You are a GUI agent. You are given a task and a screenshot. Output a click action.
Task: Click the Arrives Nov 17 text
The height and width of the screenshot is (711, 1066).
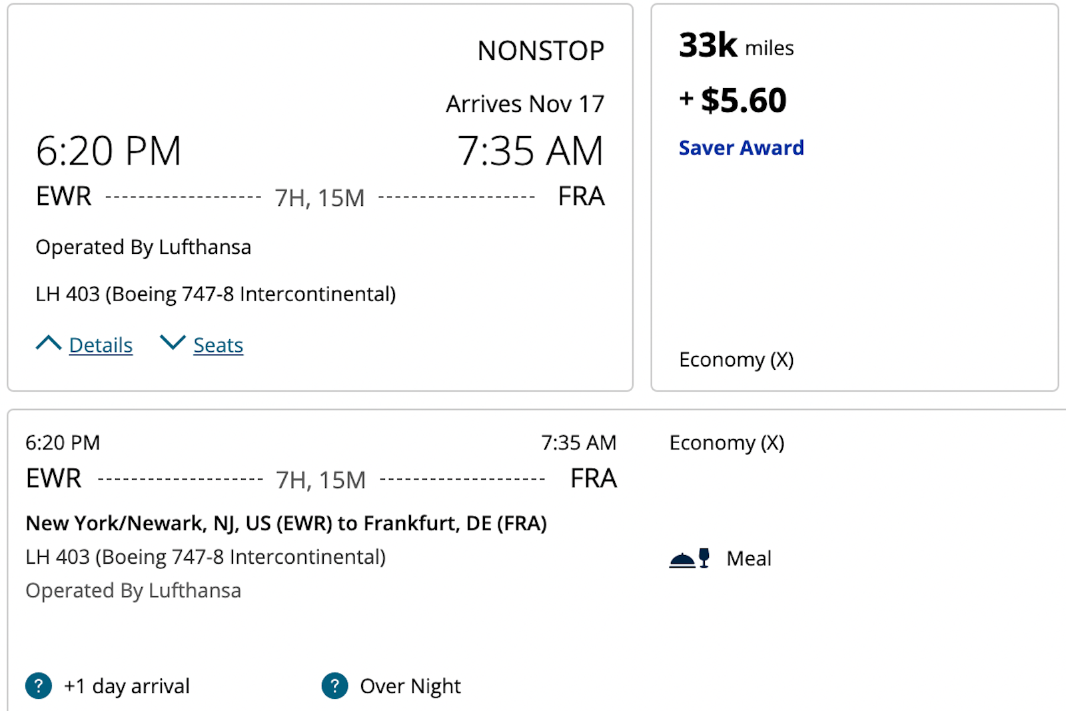525,104
